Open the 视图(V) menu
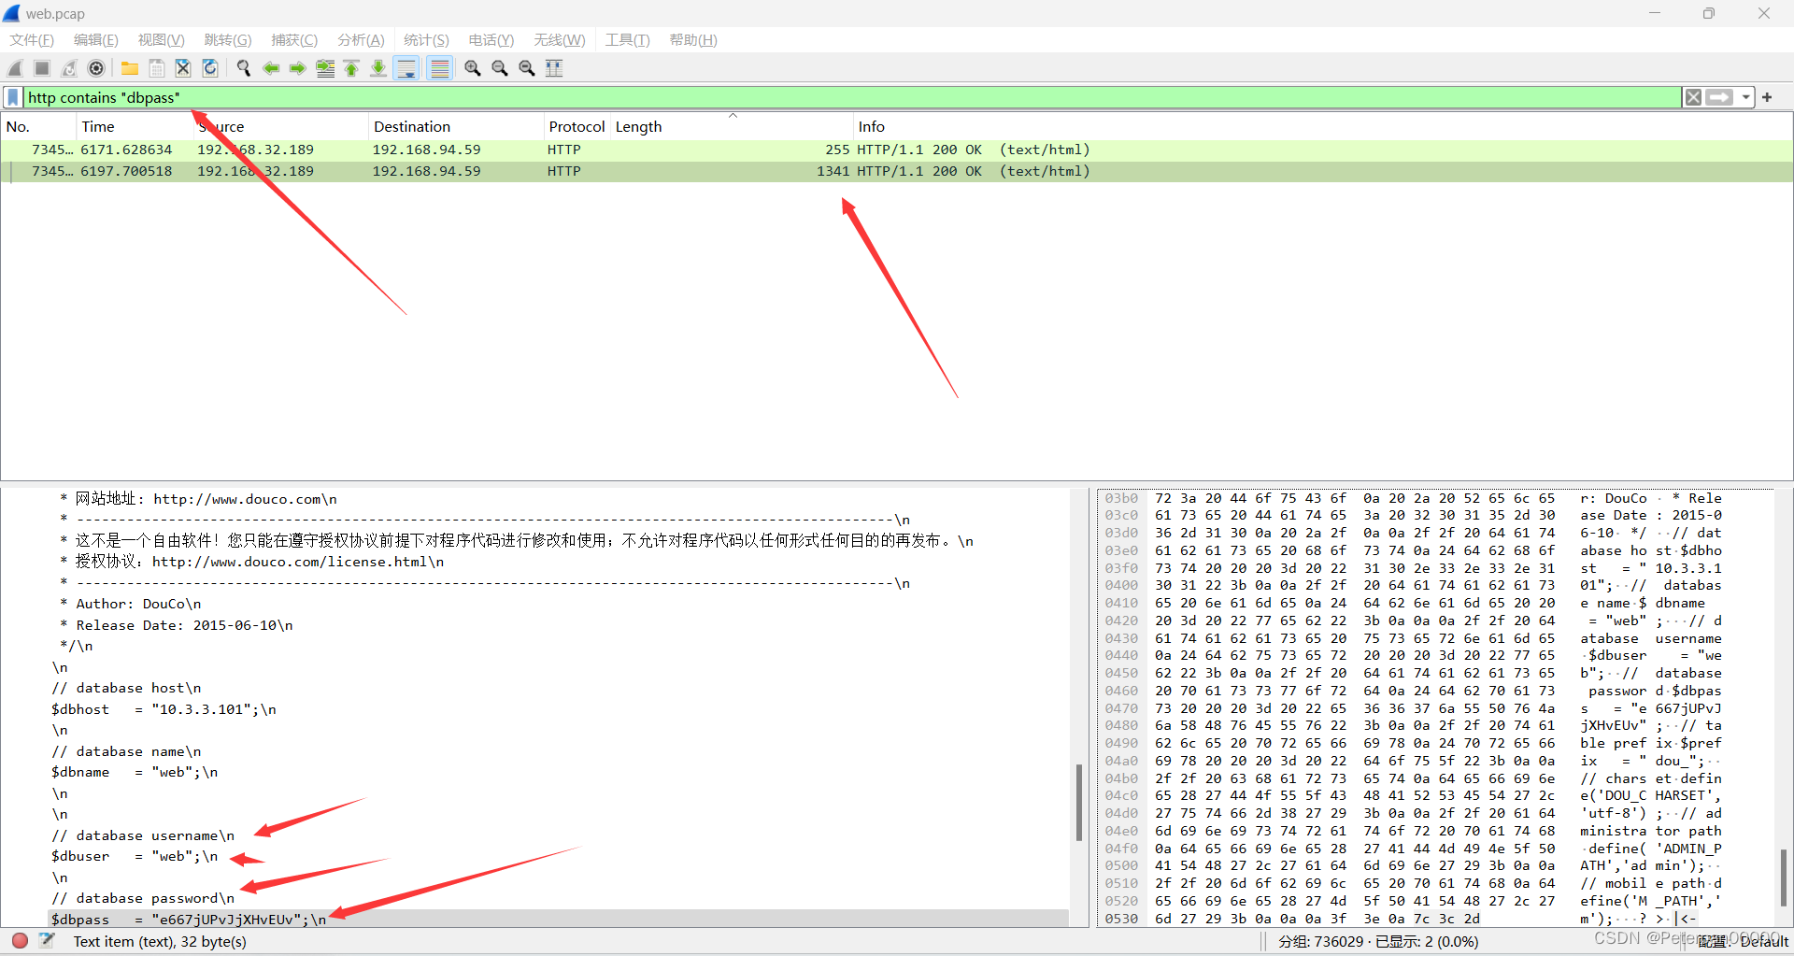Viewport: 1794px width, 956px height. tap(161, 40)
